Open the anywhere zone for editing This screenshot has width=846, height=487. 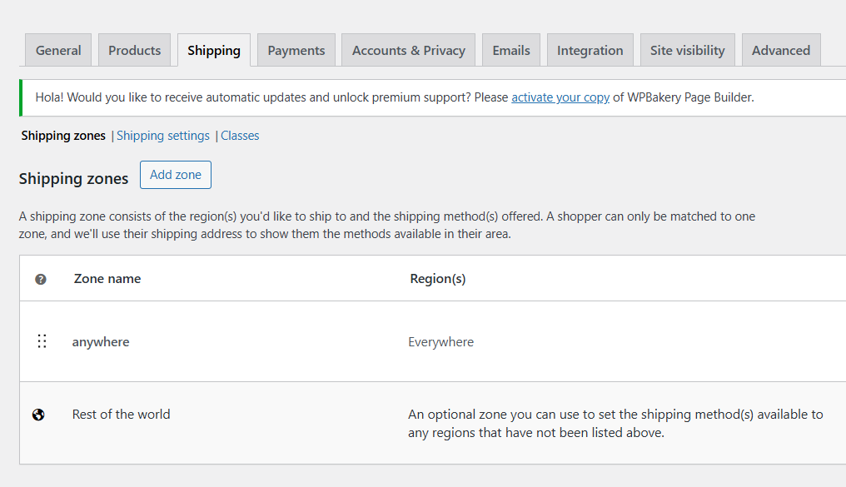tap(100, 341)
